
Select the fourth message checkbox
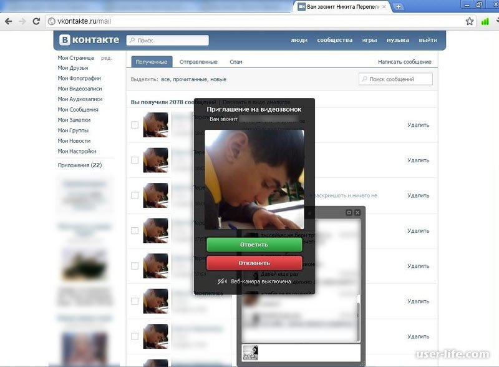tap(135, 230)
